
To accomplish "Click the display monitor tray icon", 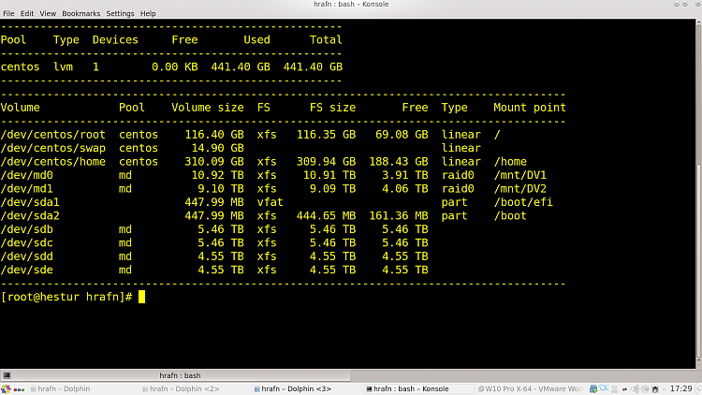I will click(x=593, y=388).
